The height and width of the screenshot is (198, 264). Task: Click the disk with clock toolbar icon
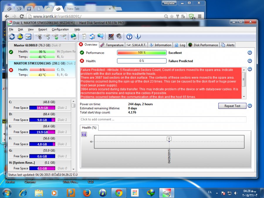pos(47,37)
